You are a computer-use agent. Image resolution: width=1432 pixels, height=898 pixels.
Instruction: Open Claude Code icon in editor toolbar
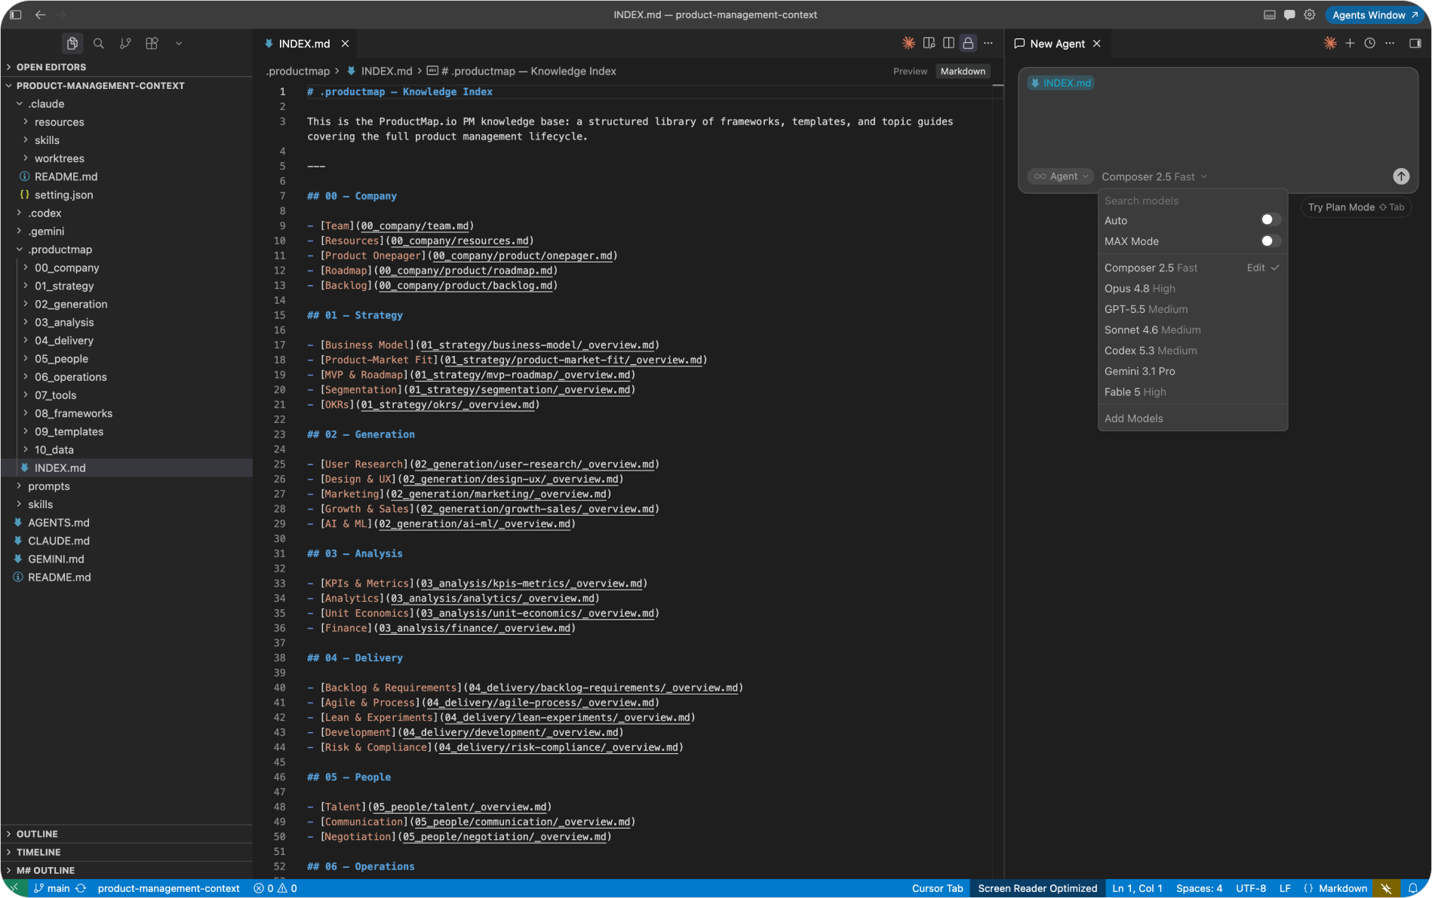tap(908, 43)
